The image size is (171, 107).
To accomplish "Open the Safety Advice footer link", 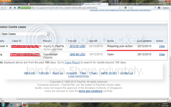I will (x=109, y=73).
